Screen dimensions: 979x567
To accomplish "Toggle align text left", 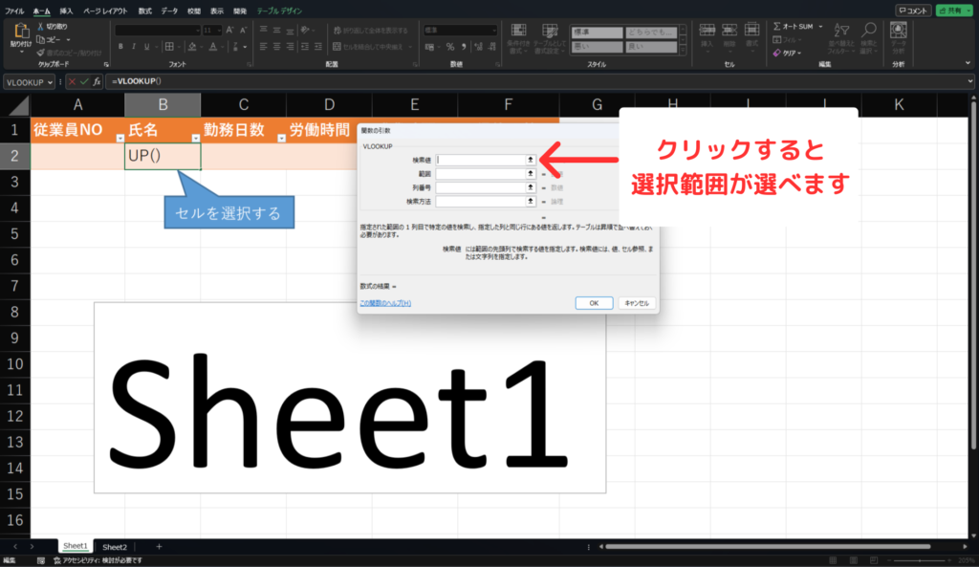I will [264, 46].
